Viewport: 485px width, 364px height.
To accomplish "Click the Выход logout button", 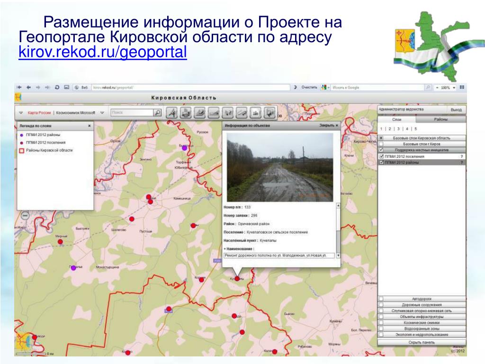I will click(456, 110).
